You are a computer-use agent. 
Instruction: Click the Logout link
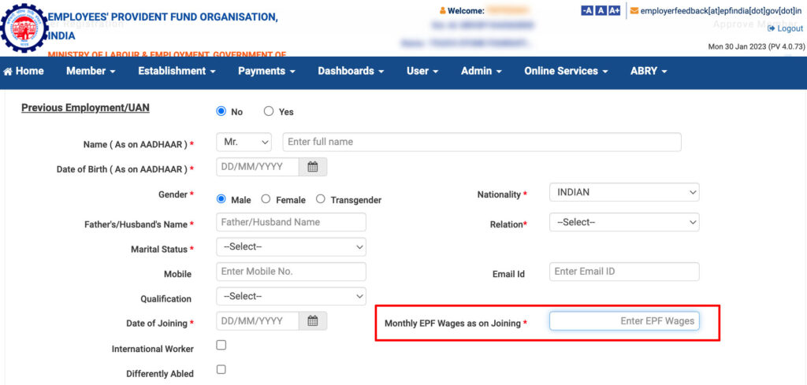click(x=786, y=28)
